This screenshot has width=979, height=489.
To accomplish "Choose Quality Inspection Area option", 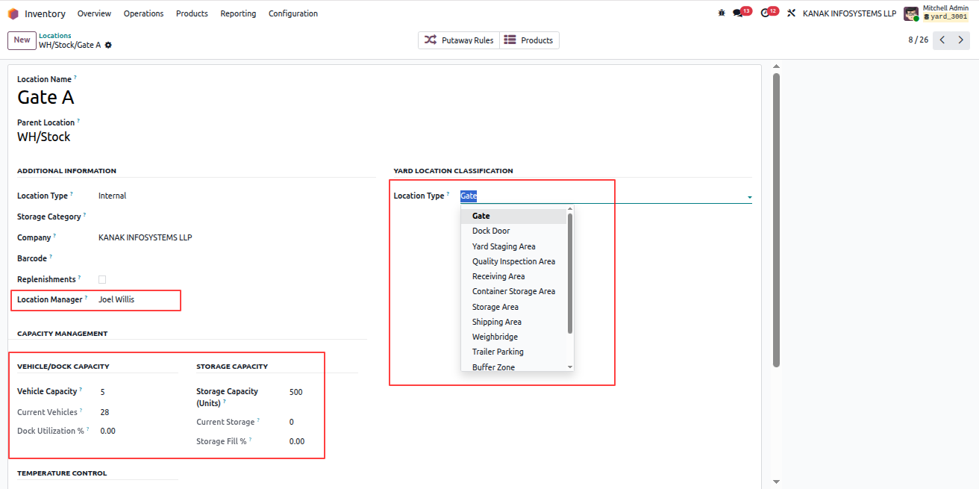I will click(513, 261).
